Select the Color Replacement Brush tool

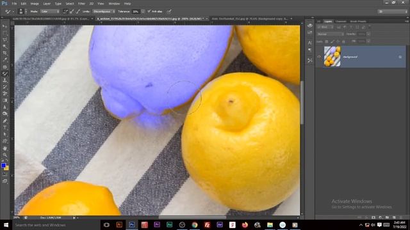tap(4, 74)
